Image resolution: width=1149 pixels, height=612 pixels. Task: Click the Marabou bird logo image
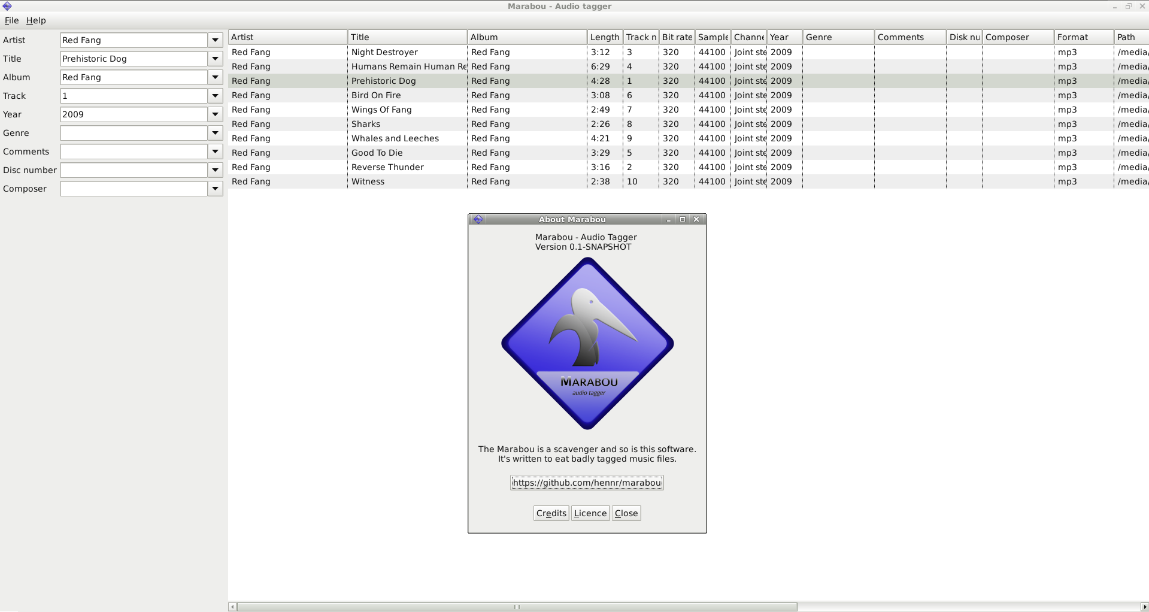pyautogui.click(x=587, y=343)
